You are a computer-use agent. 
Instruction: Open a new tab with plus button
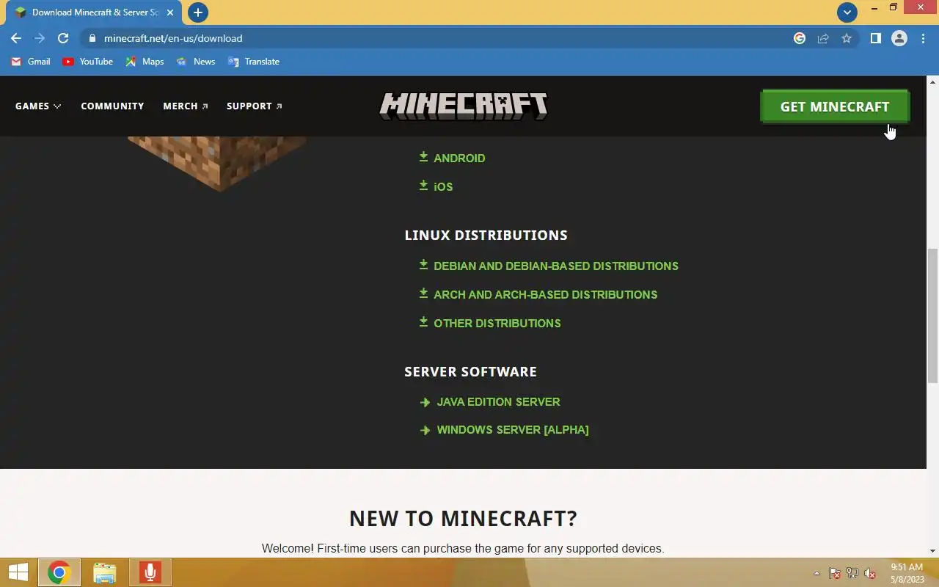tap(197, 12)
